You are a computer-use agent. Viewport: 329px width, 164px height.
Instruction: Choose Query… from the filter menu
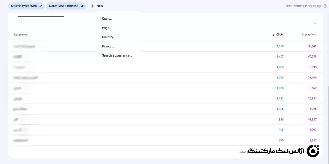(107, 19)
